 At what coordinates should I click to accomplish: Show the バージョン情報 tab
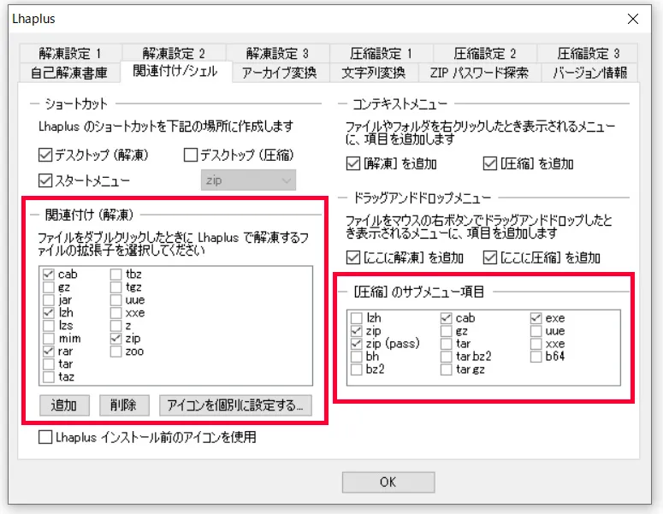[x=589, y=73]
